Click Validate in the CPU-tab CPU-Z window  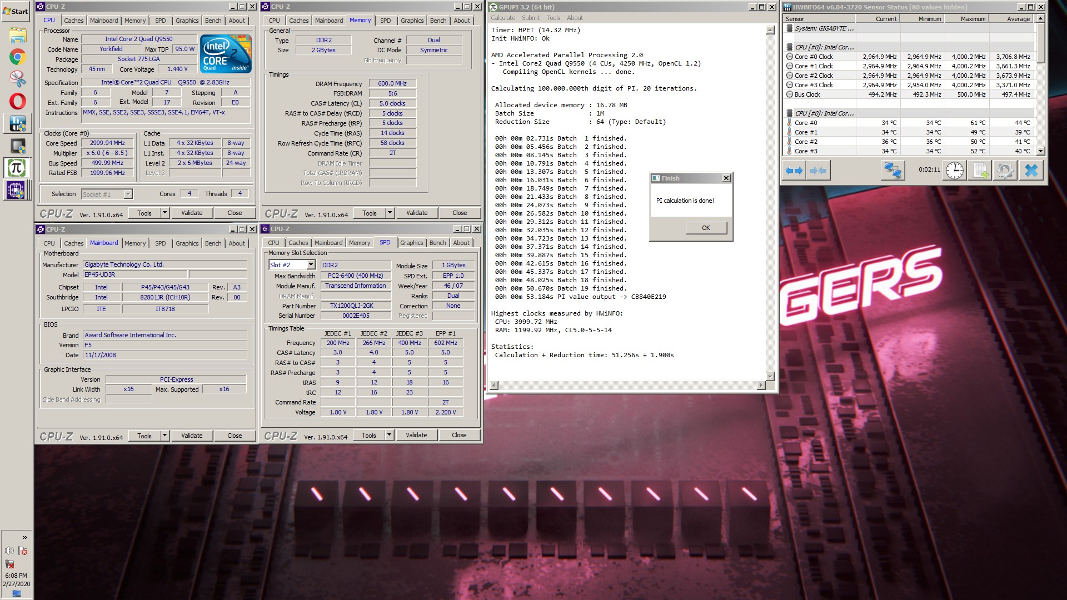tap(192, 213)
